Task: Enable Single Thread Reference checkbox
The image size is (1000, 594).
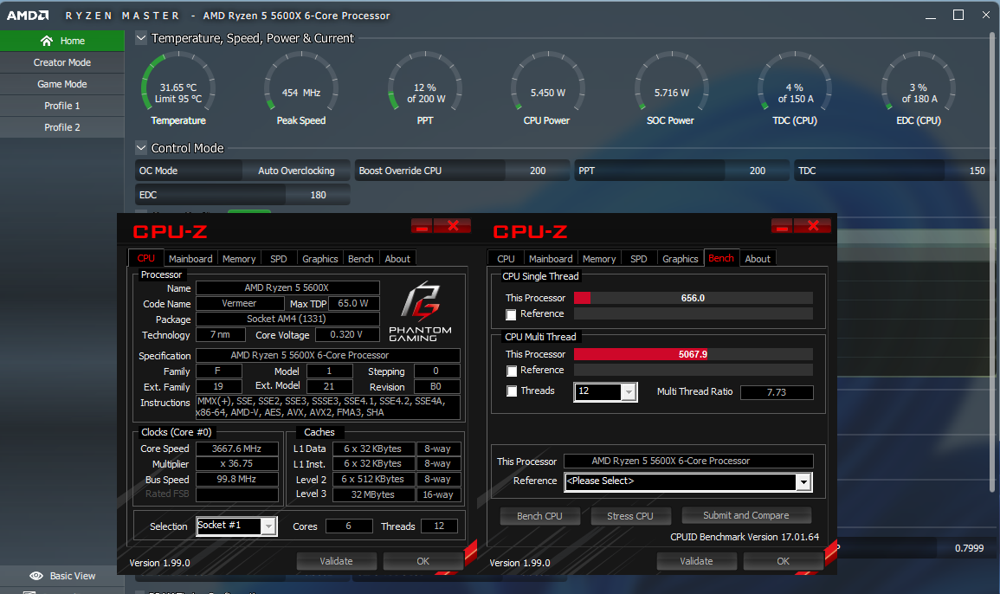Action: pyautogui.click(x=511, y=314)
